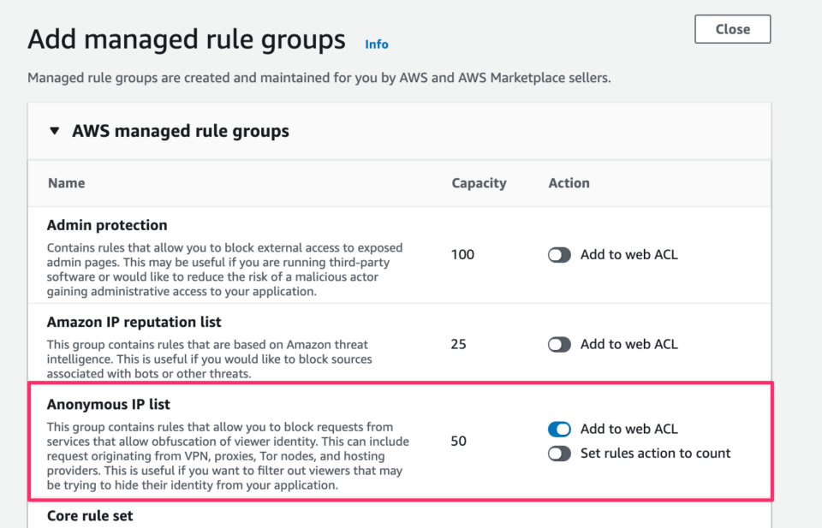Image resolution: width=822 pixels, height=528 pixels.
Task: Click Add to web ACL label for Anonymous IP list
Action: tap(629, 429)
